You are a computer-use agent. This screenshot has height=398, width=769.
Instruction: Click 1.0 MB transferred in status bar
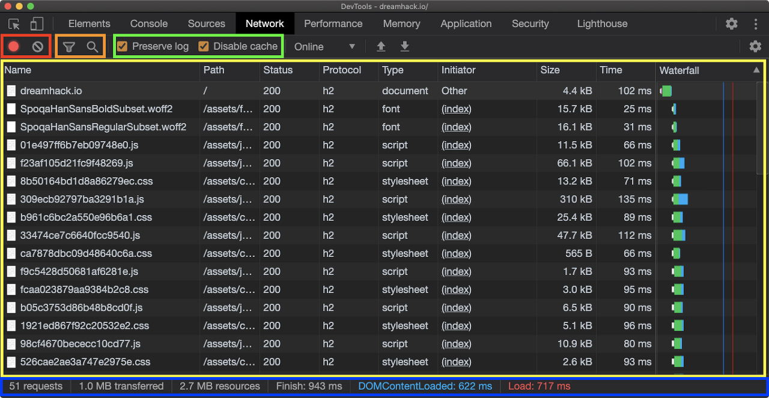click(121, 386)
